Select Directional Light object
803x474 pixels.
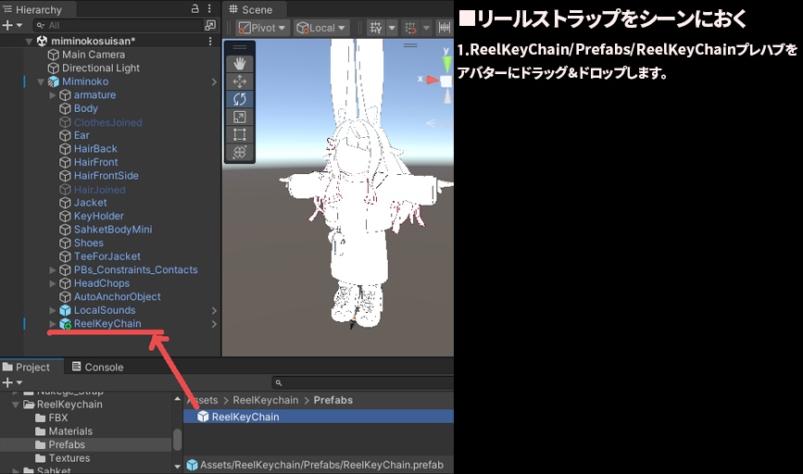[101, 68]
